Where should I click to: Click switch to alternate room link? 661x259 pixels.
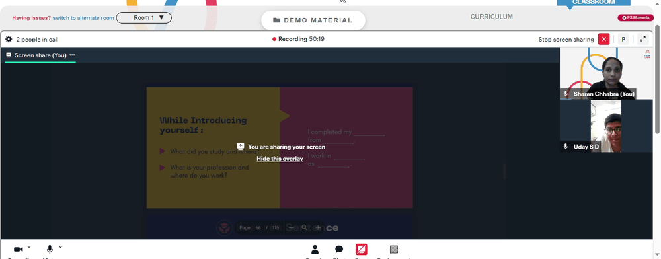83,18
